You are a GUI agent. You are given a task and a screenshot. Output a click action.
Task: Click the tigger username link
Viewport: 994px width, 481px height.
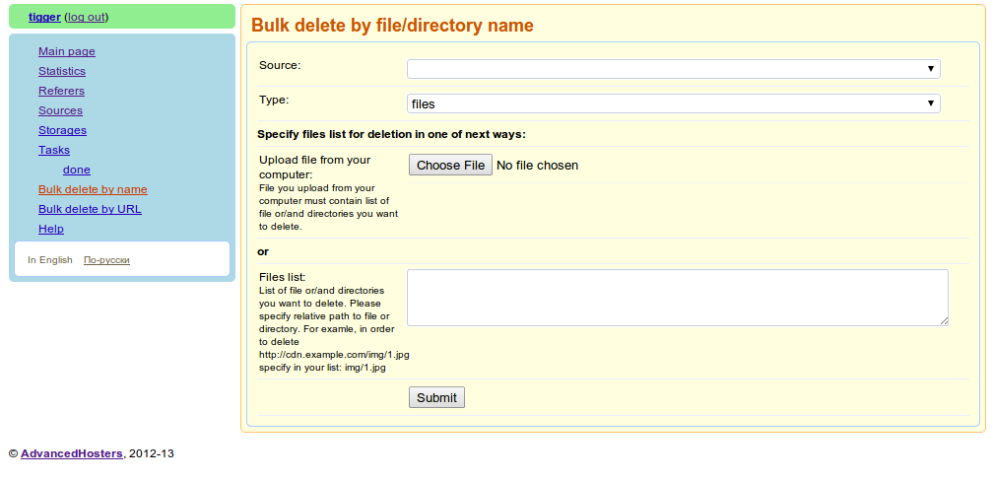(x=44, y=17)
